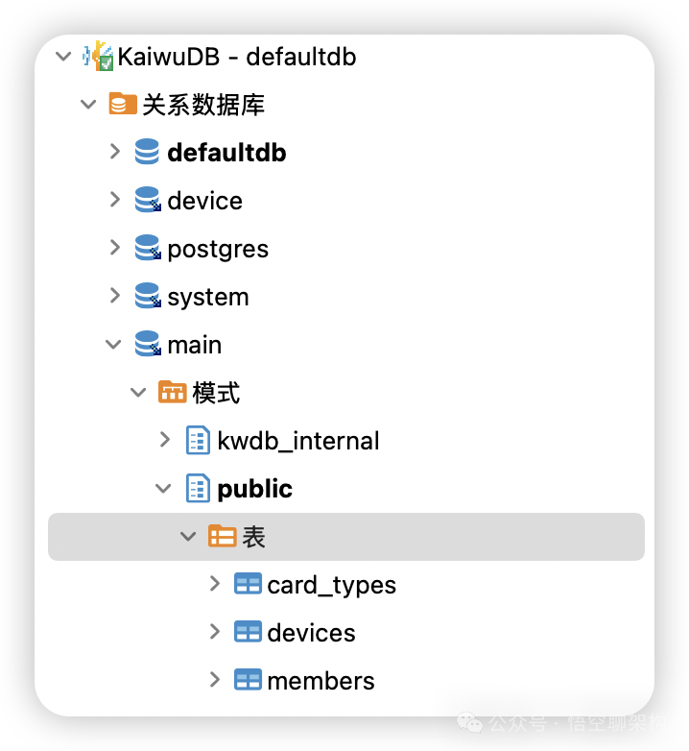Select the devices table label
Screen dimensions: 689x751
tap(311, 633)
